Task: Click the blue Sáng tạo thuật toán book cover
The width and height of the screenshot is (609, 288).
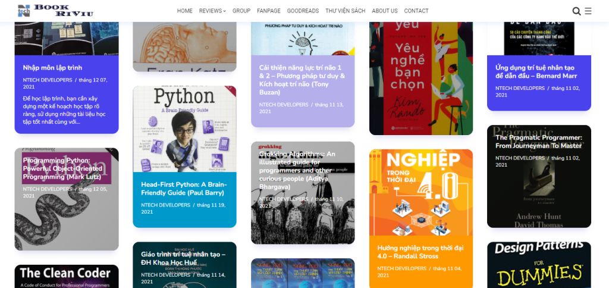Action: pyautogui.click(x=303, y=273)
